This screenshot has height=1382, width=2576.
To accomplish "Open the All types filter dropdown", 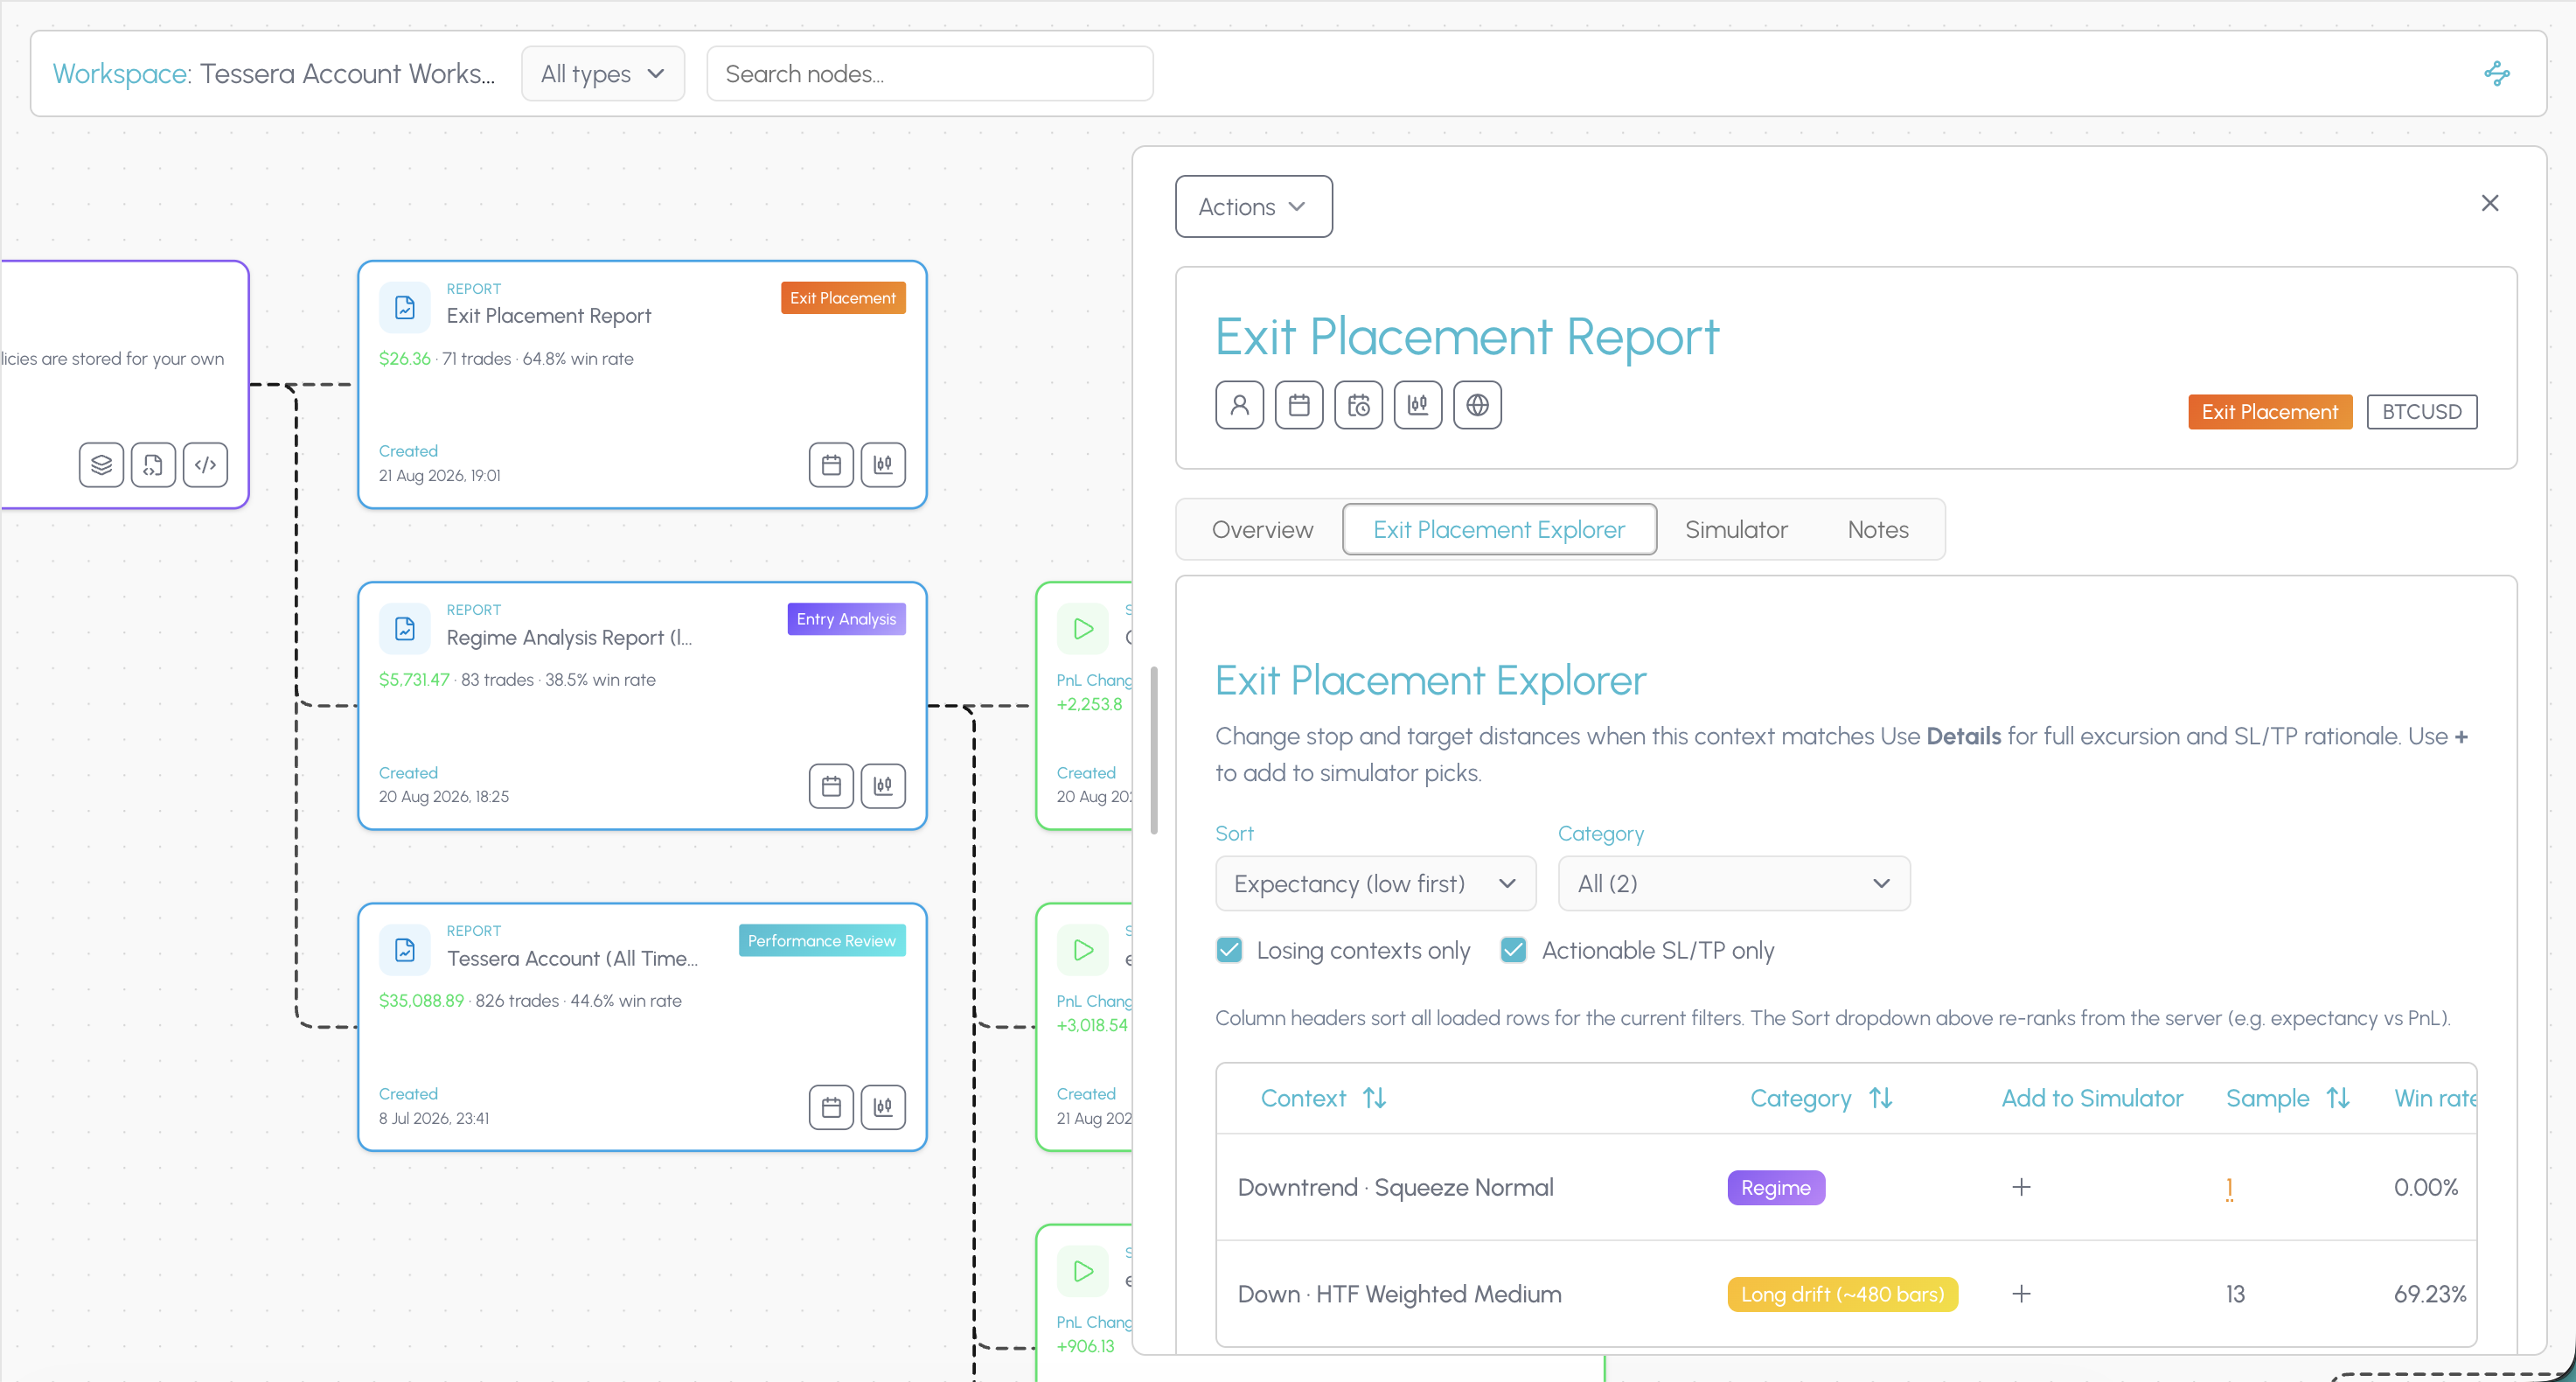I will tap(603, 74).
